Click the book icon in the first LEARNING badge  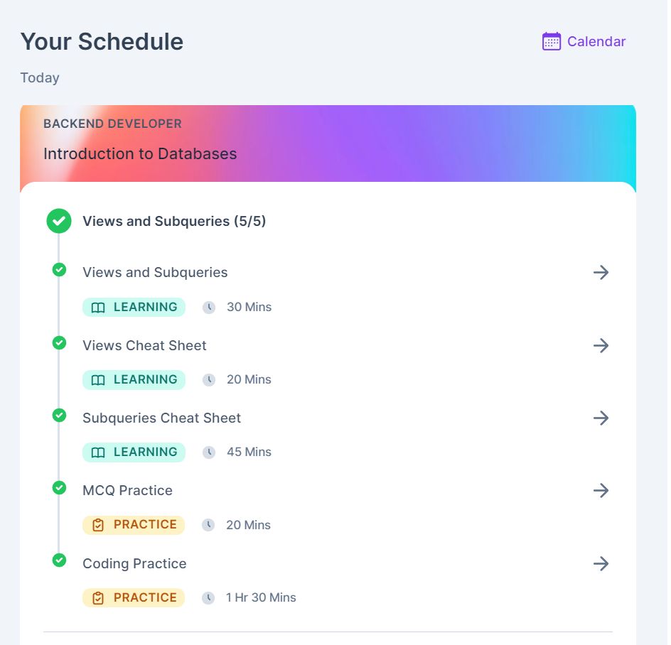pos(98,308)
